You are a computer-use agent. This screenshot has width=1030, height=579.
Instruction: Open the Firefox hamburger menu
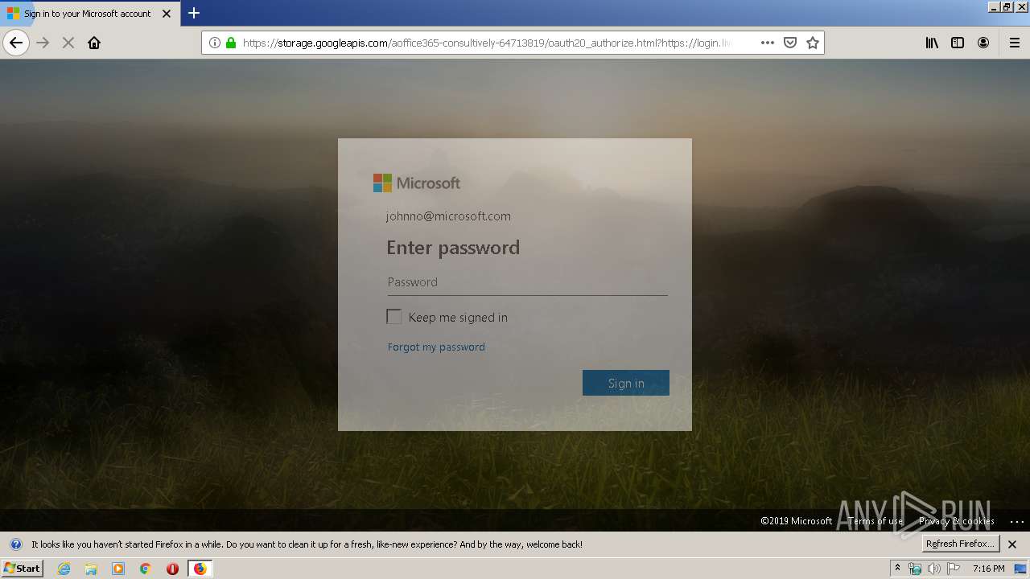(x=1014, y=43)
